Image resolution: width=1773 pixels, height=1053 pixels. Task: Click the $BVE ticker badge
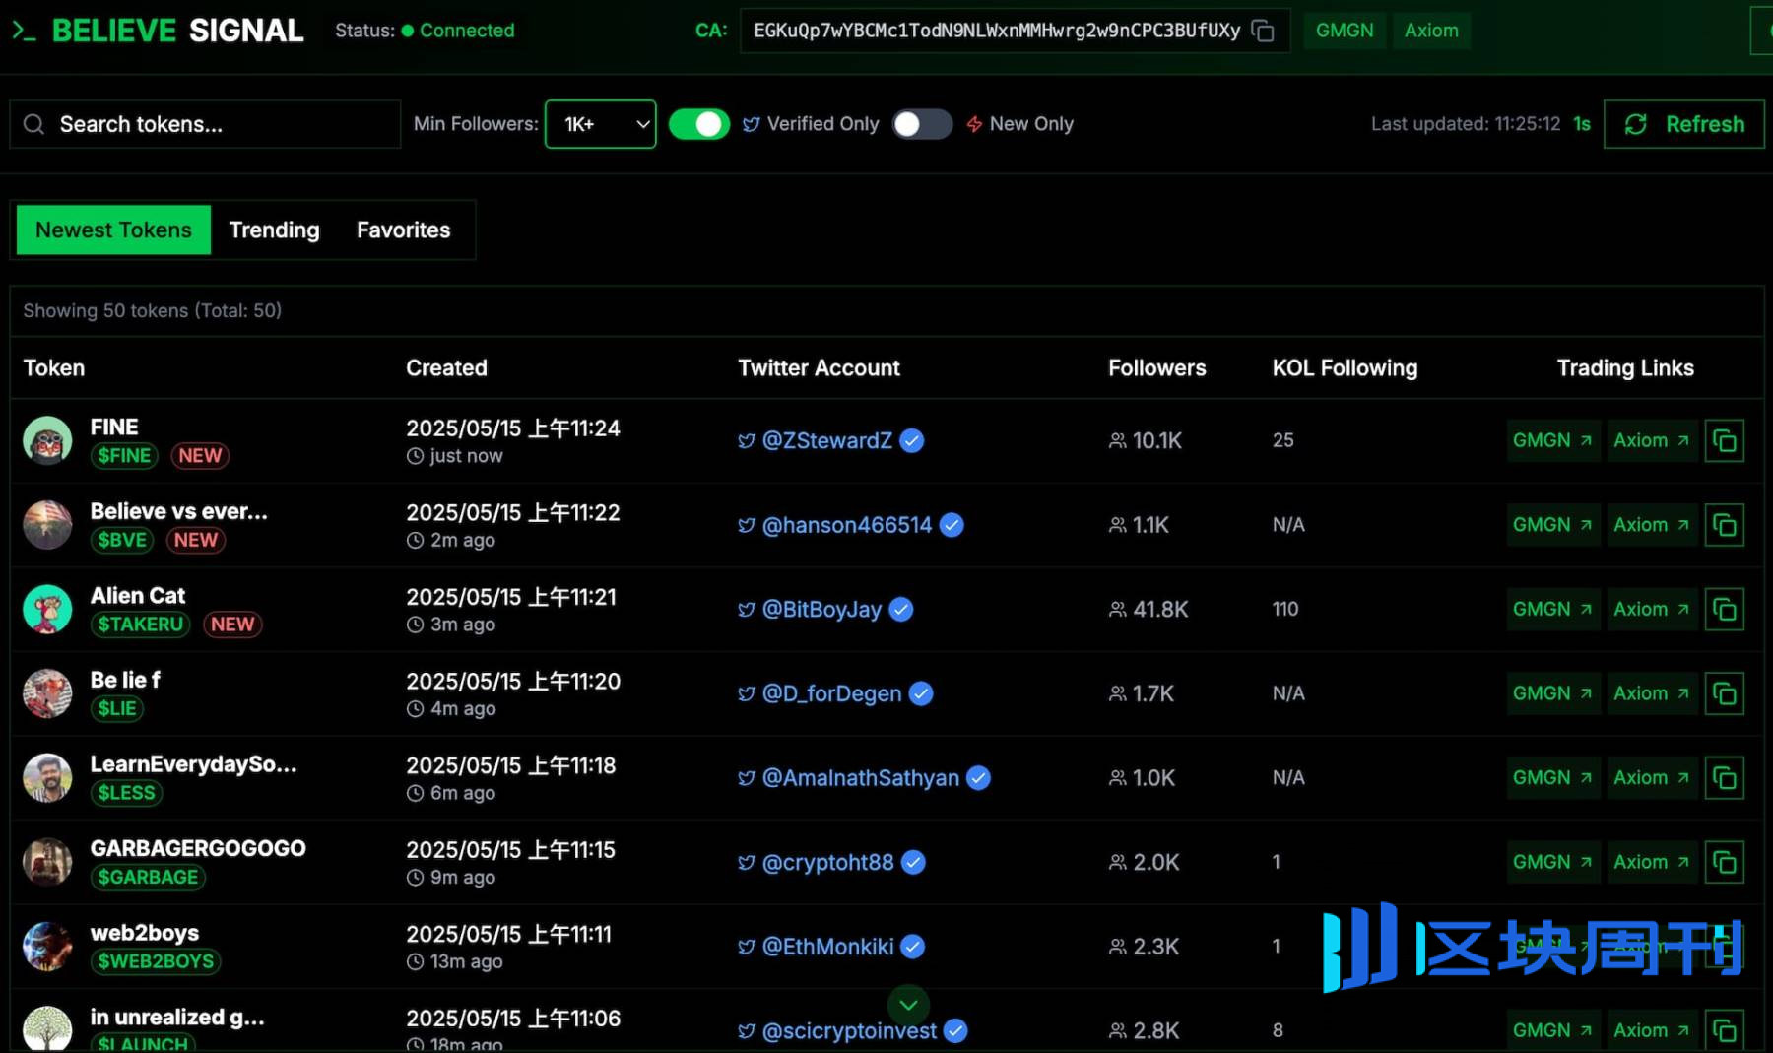[x=122, y=540]
